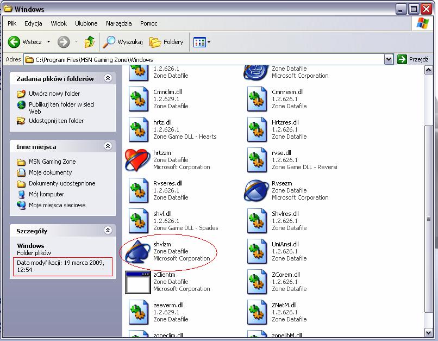This screenshot has width=438, height=341.
Task: Click Publikuj ten folder w sieci Web
Action: [x=62, y=108]
